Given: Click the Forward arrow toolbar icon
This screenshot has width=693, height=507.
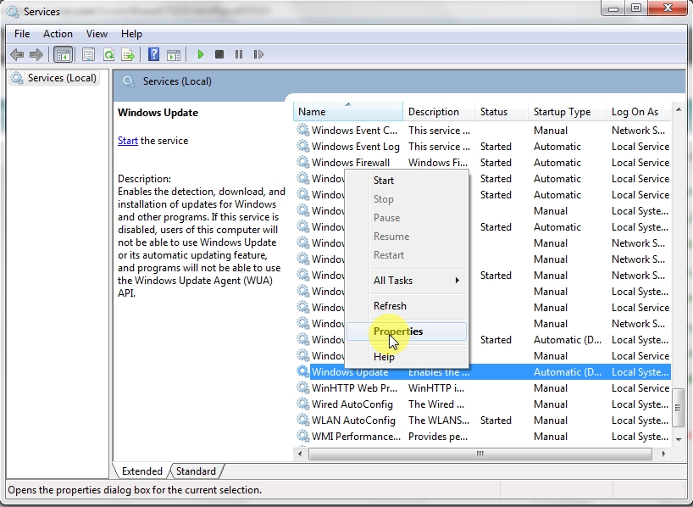Looking at the screenshot, I should click(x=36, y=54).
